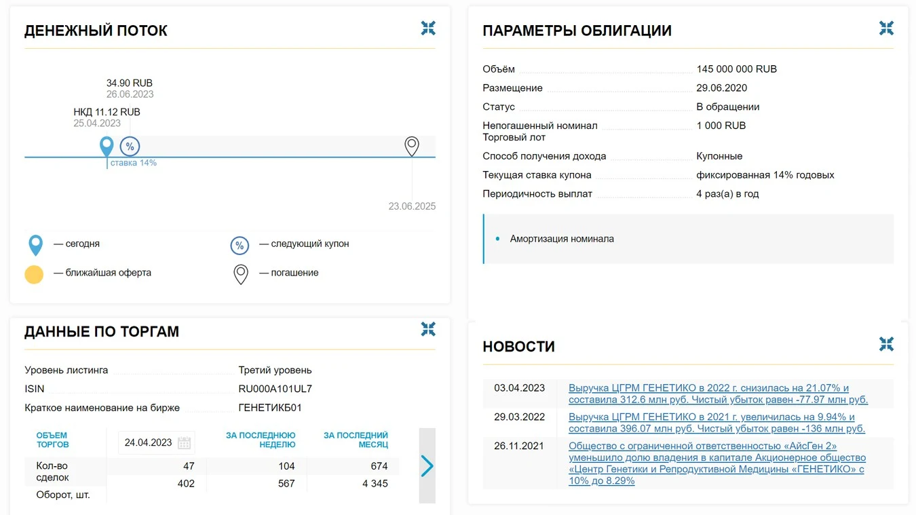Click the Амортизация номинала note
Screen dimensions: 916x515
[562, 239]
